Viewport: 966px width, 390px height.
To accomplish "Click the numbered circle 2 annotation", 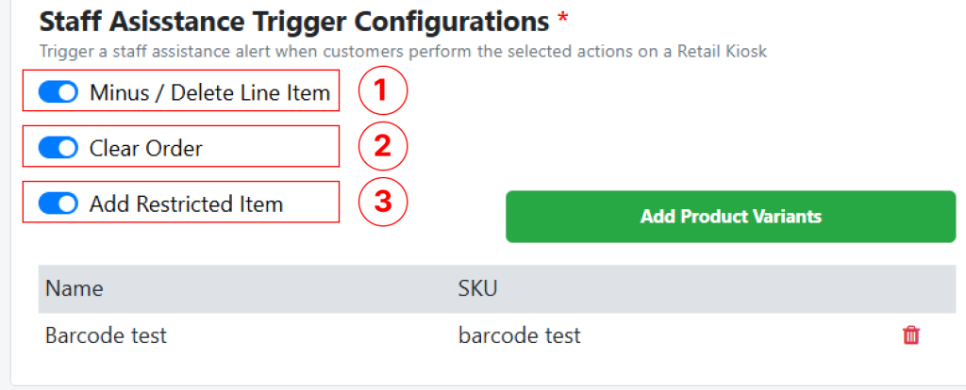I will (382, 147).
